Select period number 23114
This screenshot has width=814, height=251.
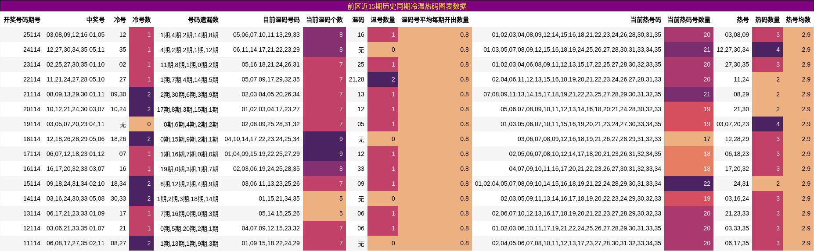32,64
